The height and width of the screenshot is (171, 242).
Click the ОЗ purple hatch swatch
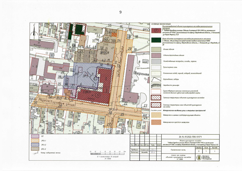coord(35,136)
